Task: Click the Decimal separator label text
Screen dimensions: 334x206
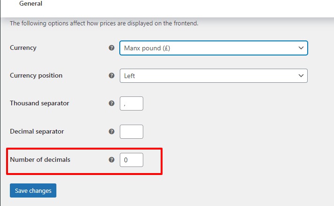Action: pos(37,132)
